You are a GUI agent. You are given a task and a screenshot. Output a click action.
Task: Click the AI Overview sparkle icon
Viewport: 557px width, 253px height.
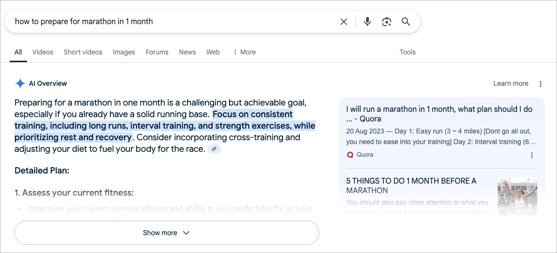(x=20, y=84)
